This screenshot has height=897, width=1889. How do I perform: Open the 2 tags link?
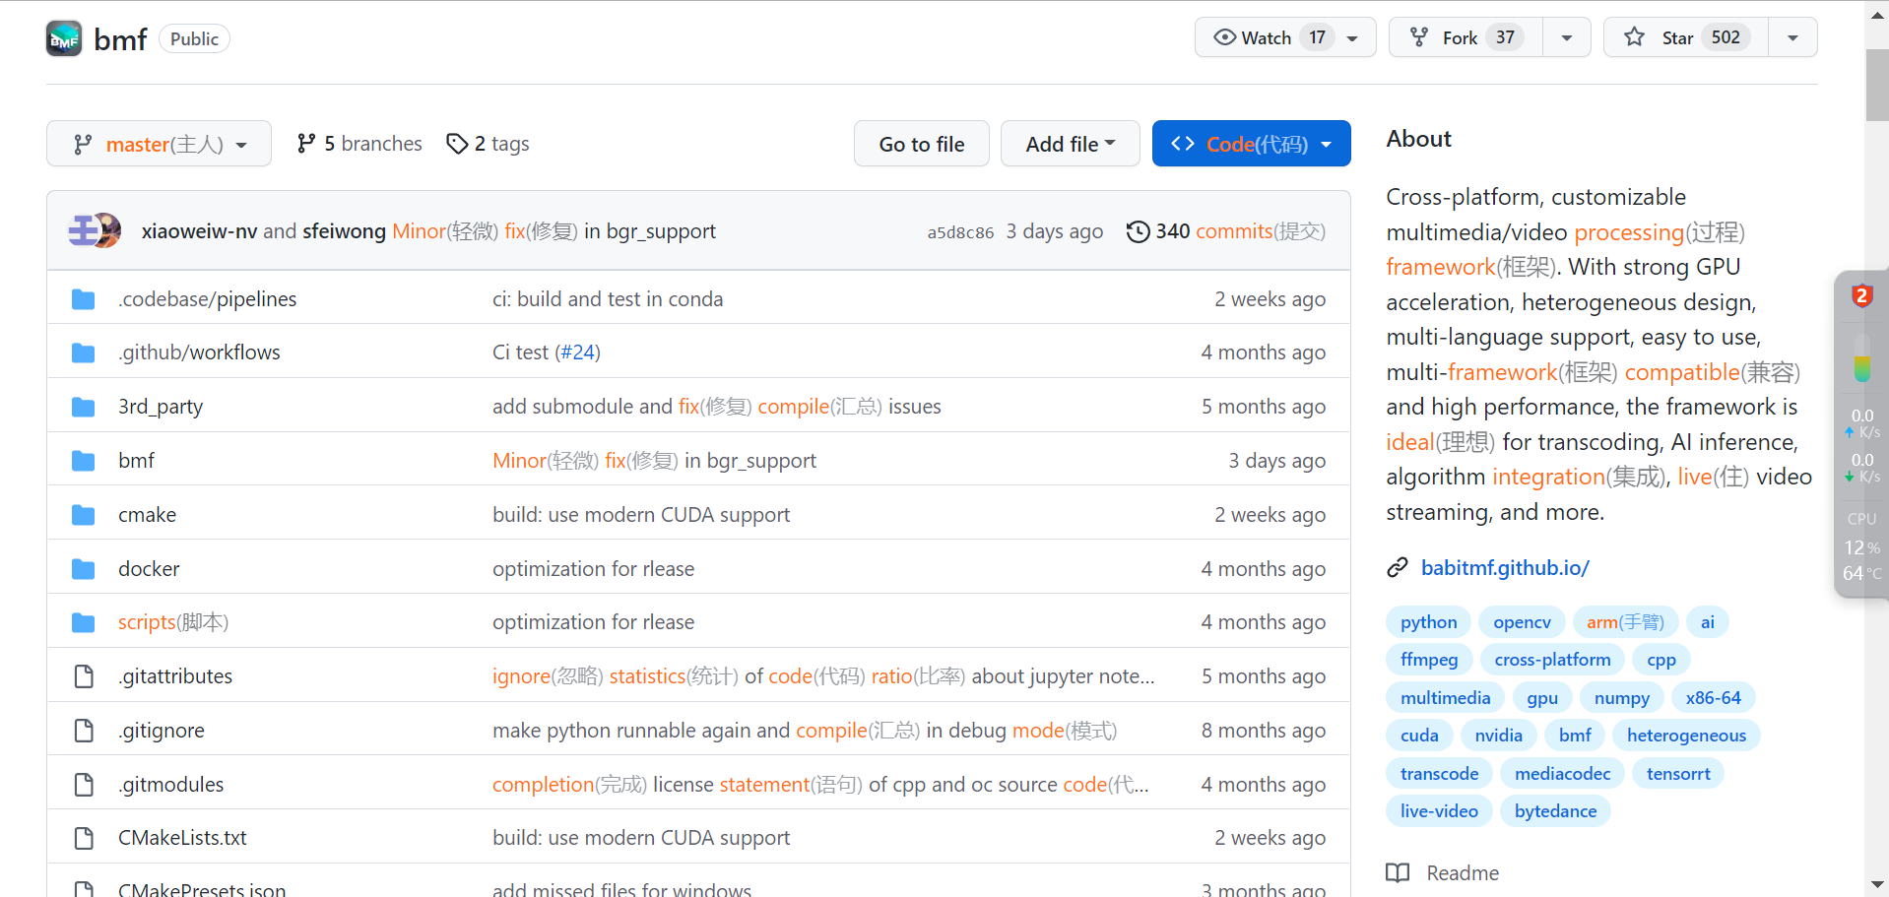(x=489, y=144)
